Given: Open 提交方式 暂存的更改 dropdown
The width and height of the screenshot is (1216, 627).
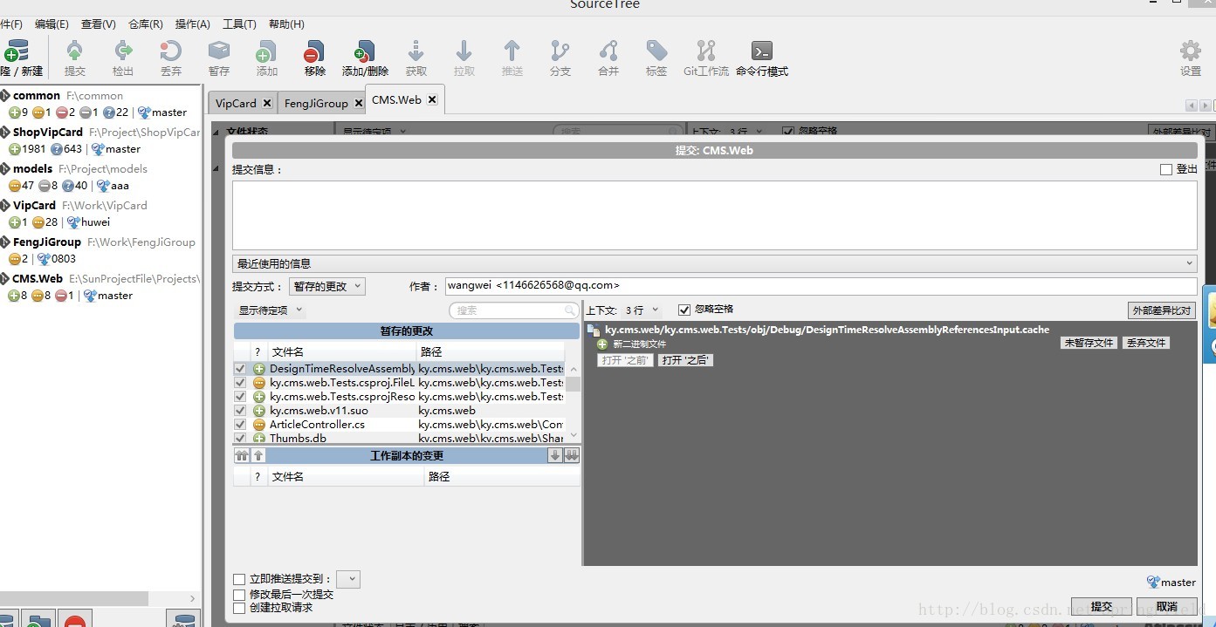Looking at the screenshot, I should 326,286.
